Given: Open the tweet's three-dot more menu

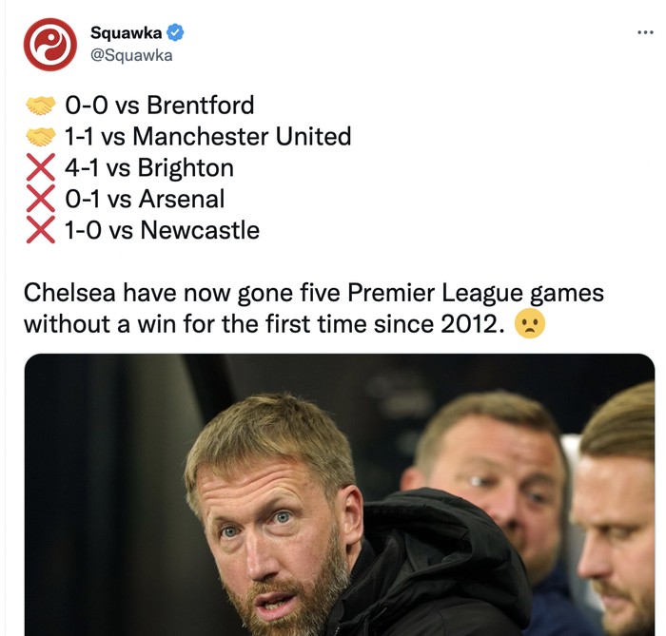Looking at the screenshot, I should 645,32.
